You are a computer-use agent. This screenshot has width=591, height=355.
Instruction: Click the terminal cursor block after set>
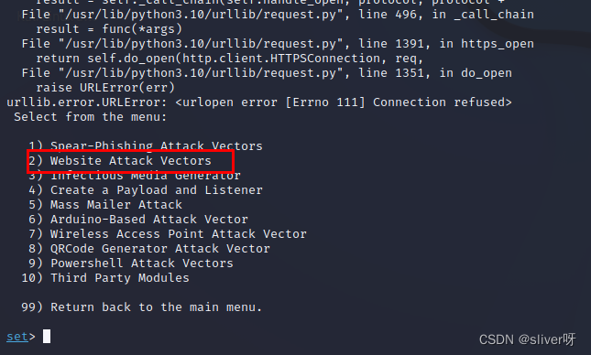point(47,336)
